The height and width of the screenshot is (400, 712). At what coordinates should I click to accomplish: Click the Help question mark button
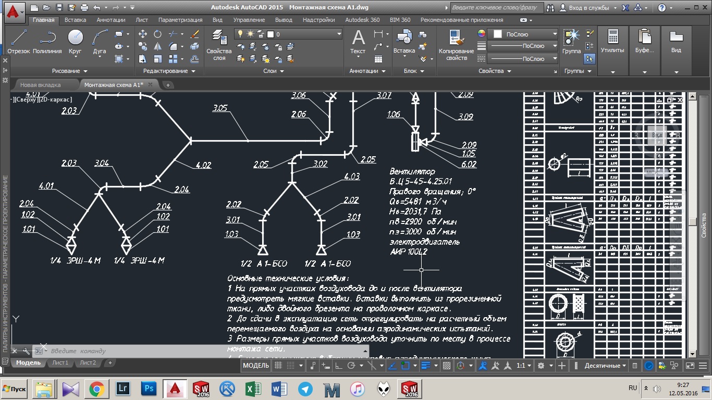[x=661, y=8]
